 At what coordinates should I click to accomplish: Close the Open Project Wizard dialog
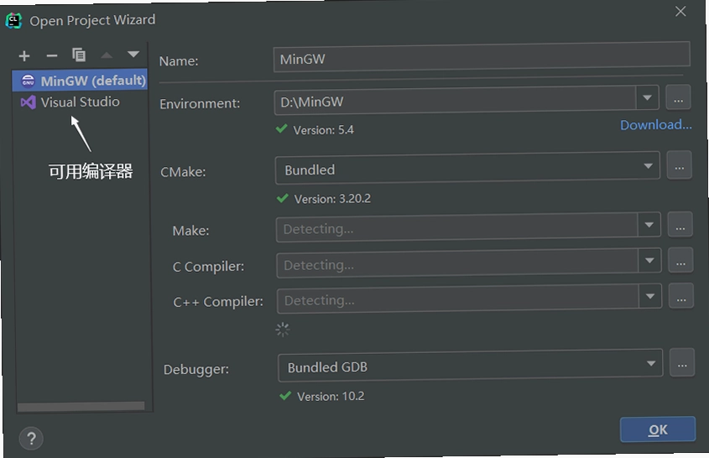(x=680, y=11)
